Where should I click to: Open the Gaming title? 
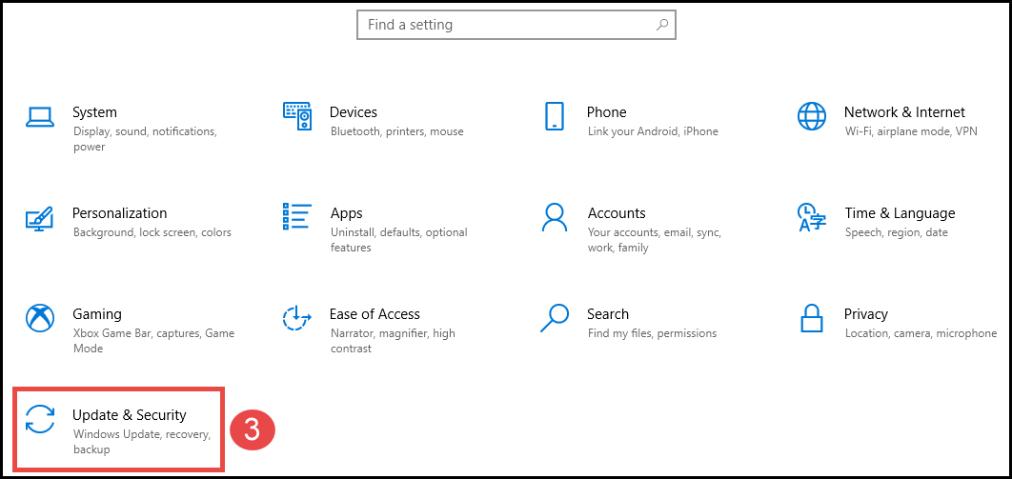[x=97, y=314]
